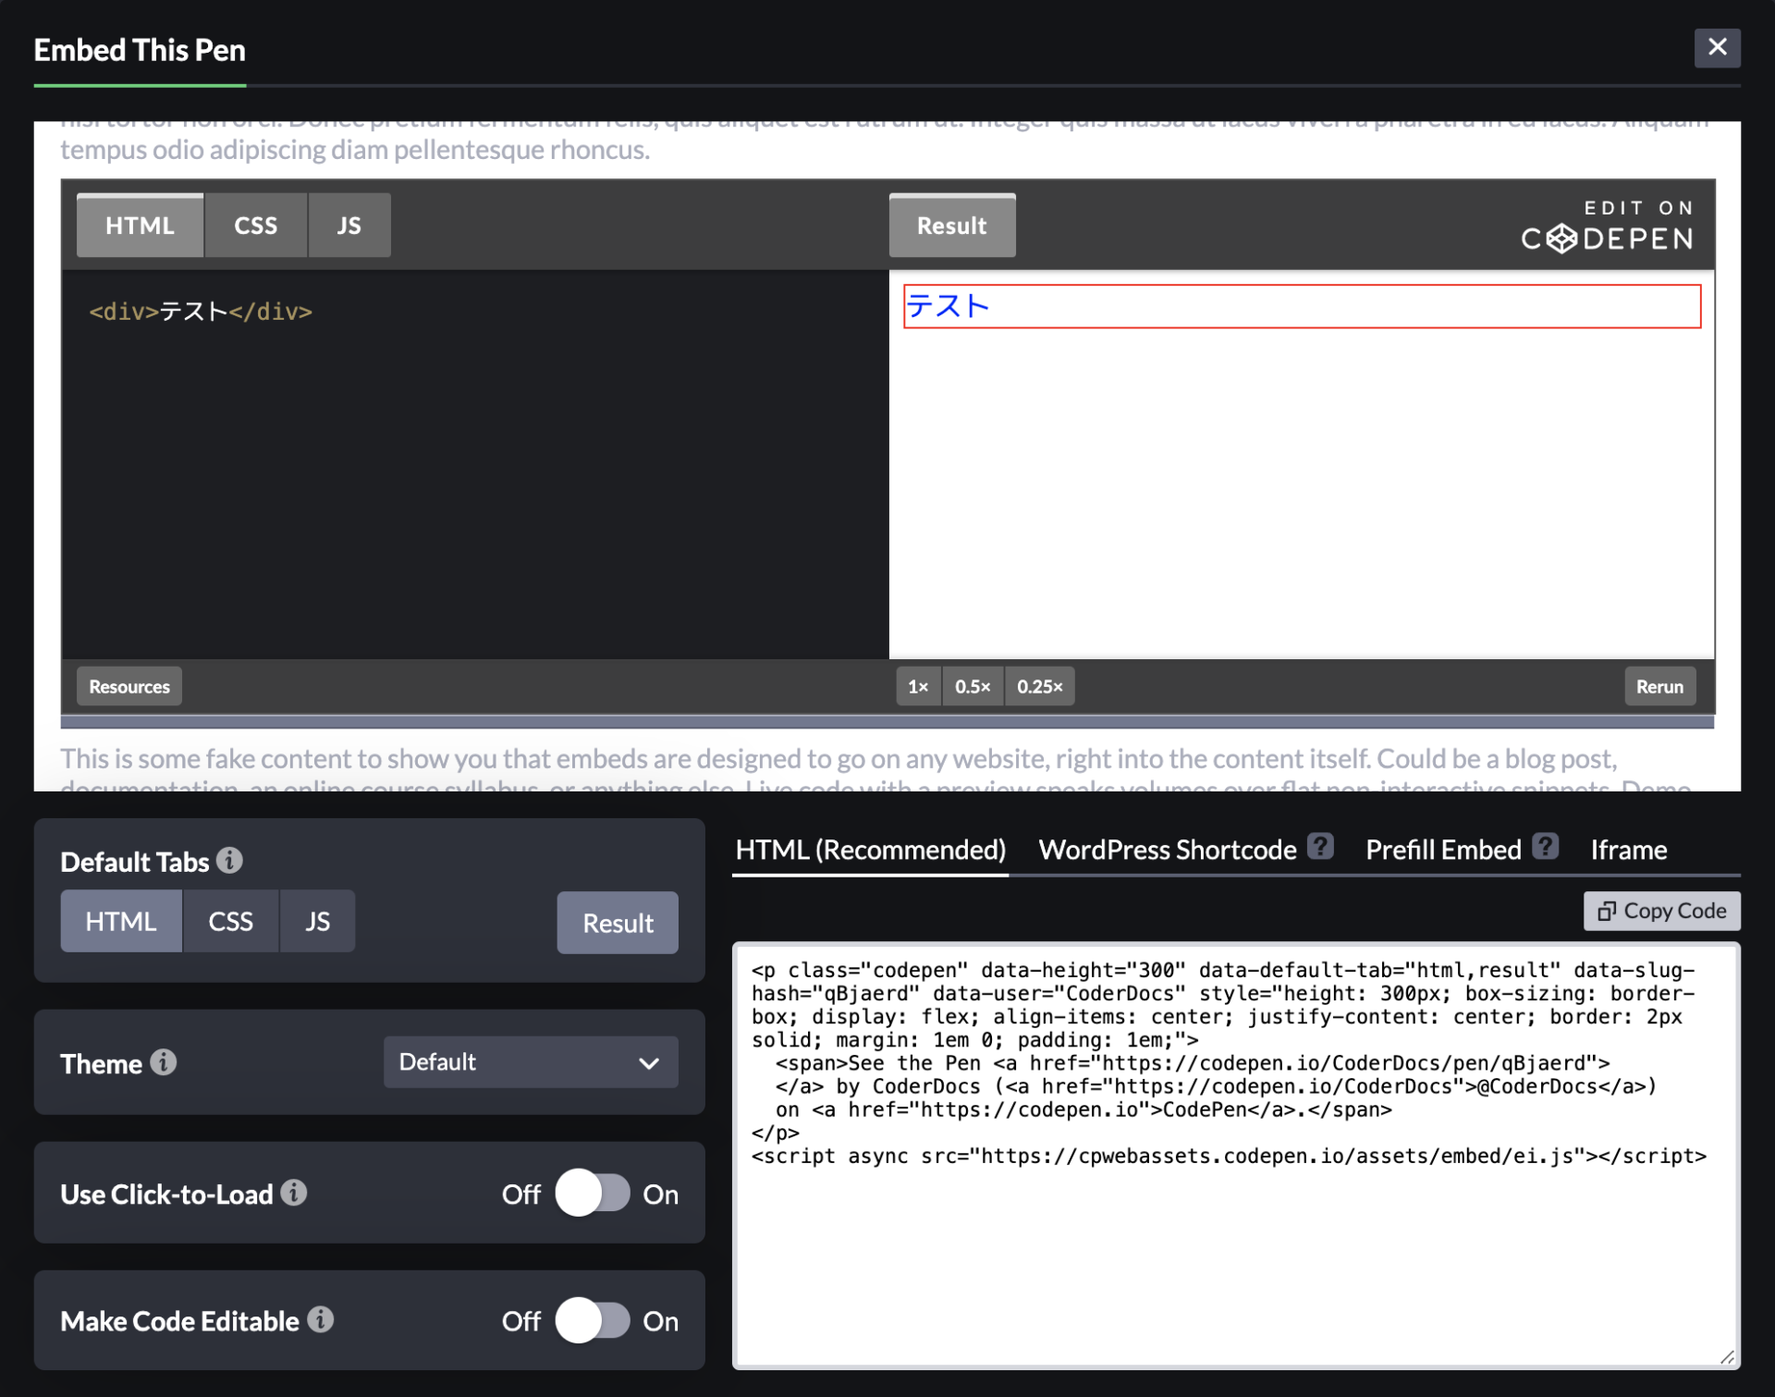The height and width of the screenshot is (1397, 1775).
Task: Select the JS tab under Default Tabs
Action: [316, 921]
